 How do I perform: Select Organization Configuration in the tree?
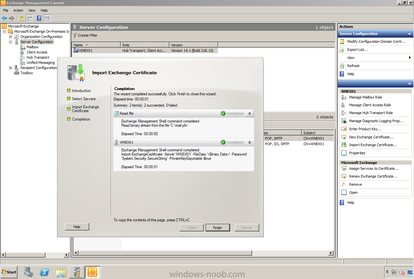click(41, 37)
